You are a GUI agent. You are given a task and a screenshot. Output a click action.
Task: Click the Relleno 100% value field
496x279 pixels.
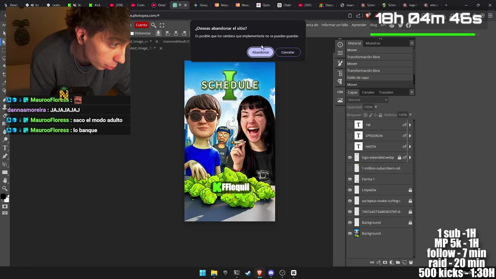coord(403,115)
